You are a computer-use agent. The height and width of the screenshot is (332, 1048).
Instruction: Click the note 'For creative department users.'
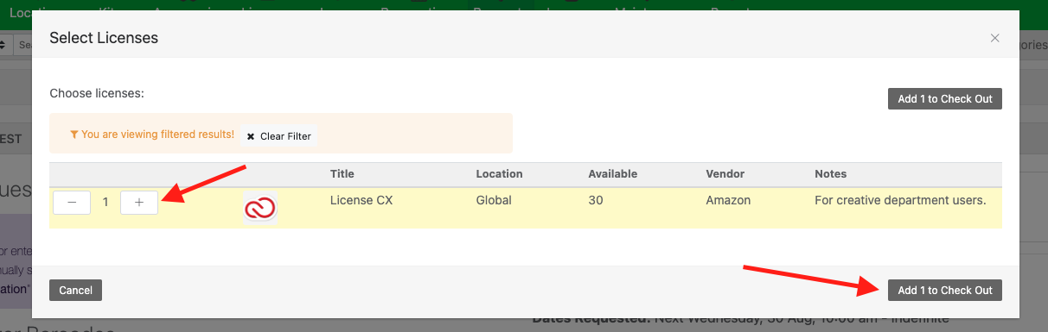[x=900, y=200]
